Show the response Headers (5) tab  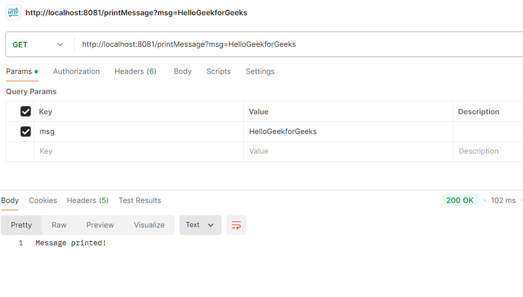click(88, 200)
